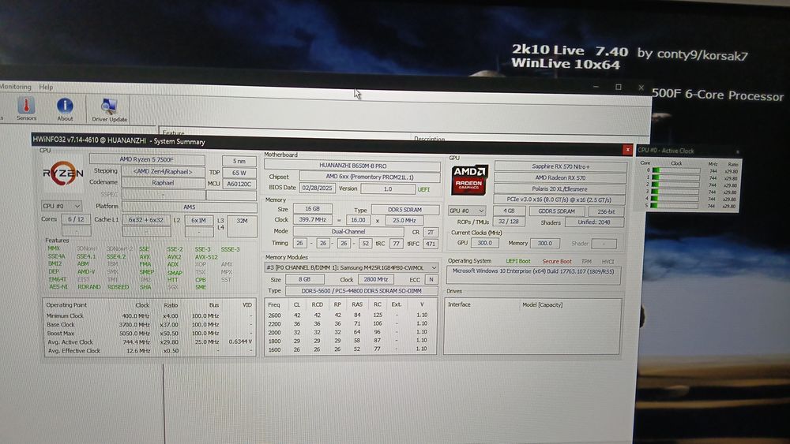Click the AM5 platform field
Viewport: 790px width, 444px height.
(190, 207)
